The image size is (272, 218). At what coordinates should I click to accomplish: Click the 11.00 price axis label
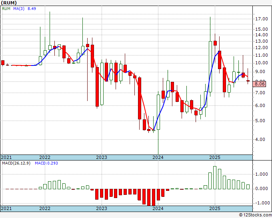tap(262, 55)
